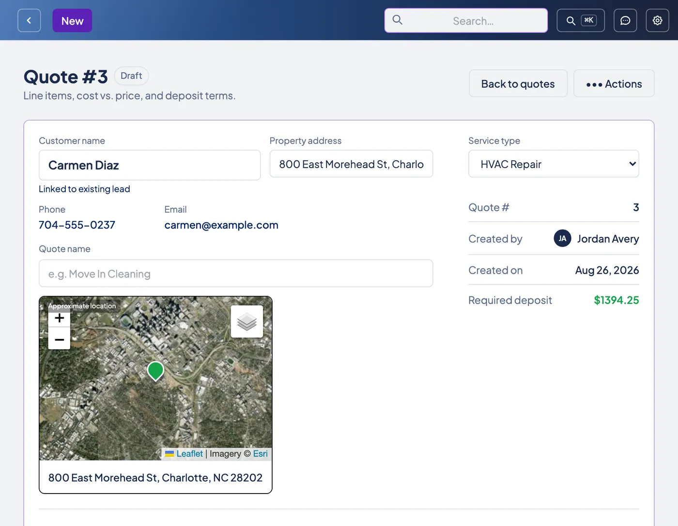Click the JA avatar for Jordan Avery
Viewport: 678px width, 526px height.
562,238
